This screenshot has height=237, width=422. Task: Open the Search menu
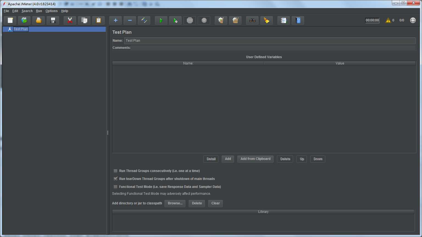[27, 11]
